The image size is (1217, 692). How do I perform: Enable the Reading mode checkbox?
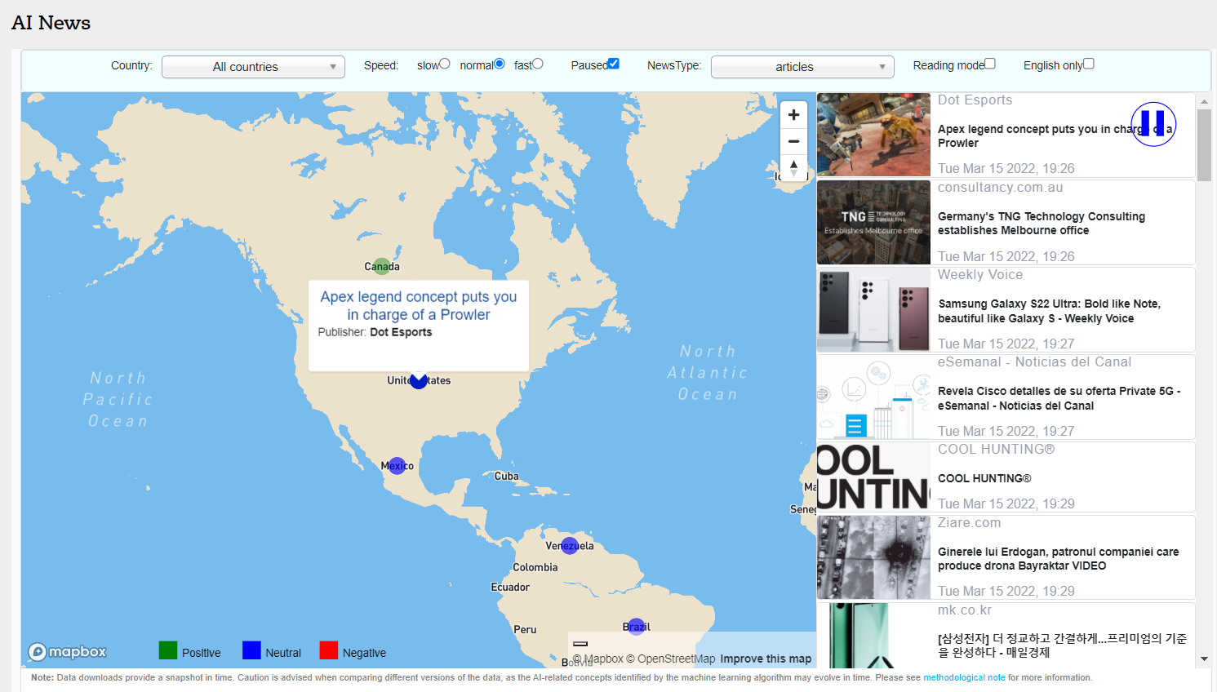990,64
